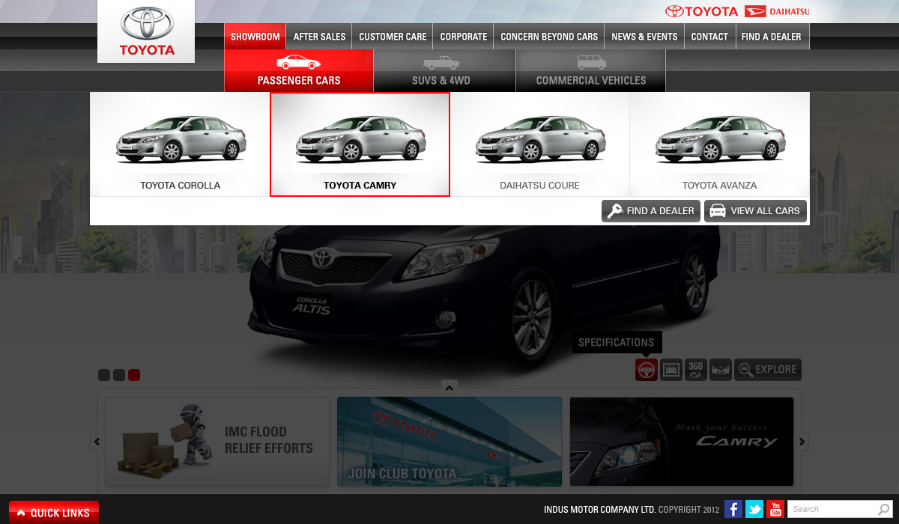This screenshot has width=899, height=524.
Task: Switch to the SUVs & 4WD tab
Action: pos(444,71)
